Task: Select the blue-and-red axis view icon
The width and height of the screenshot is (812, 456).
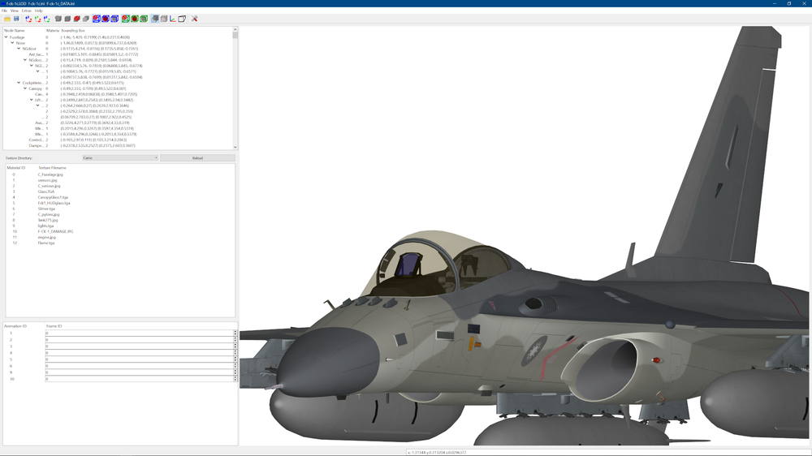Action: 28,19
